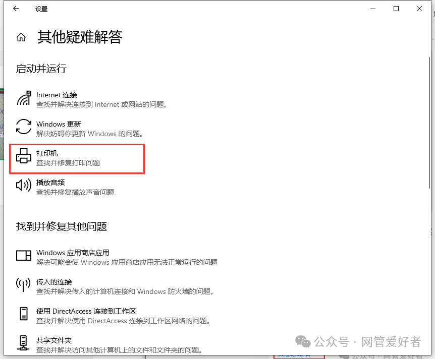Viewport: 435px width, 359px height.
Task: Maximize the Settings window
Action: pos(396,9)
